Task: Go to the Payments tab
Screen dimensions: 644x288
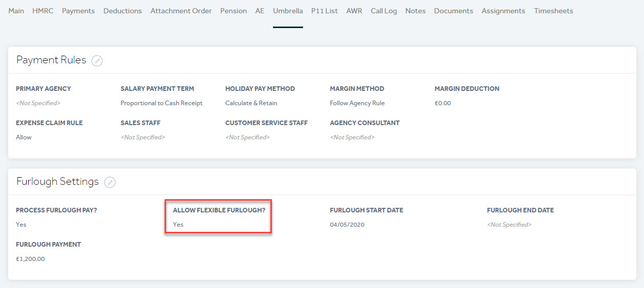Action: (78, 11)
